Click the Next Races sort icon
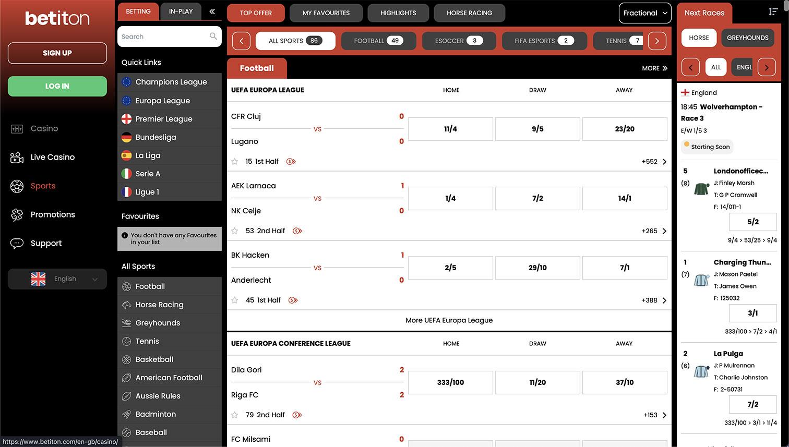The width and height of the screenshot is (789, 447). (x=773, y=12)
